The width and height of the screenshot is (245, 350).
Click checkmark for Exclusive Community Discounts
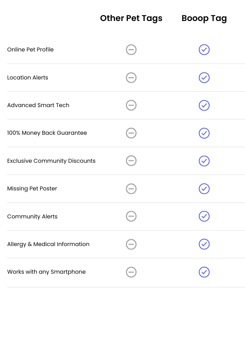pos(204,161)
